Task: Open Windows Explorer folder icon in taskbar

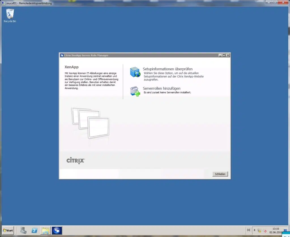Action: [x=46, y=230]
